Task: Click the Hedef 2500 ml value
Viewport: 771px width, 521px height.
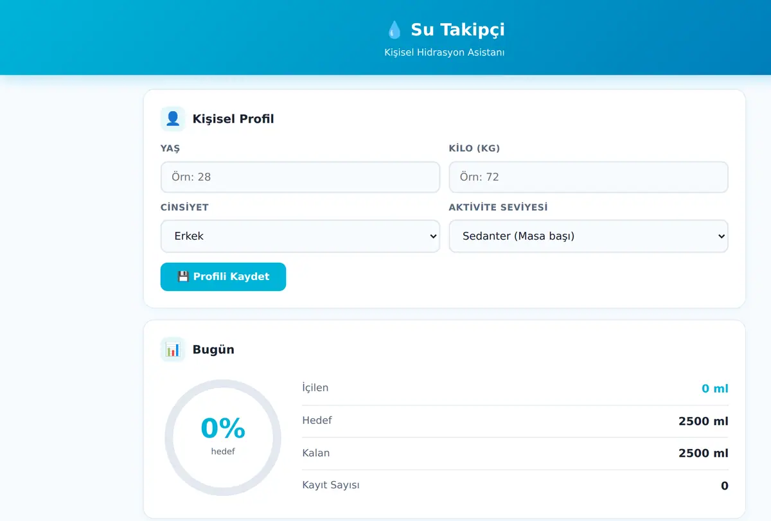Action: pyautogui.click(x=704, y=421)
